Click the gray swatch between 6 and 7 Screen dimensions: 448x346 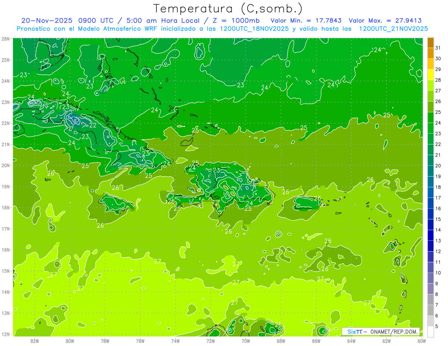pyautogui.click(x=430, y=310)
